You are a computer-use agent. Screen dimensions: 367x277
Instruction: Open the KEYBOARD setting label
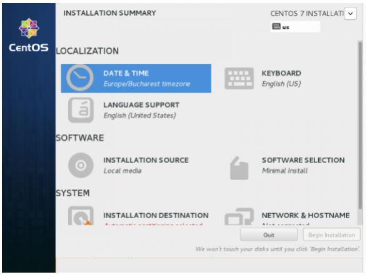(281, 73)
